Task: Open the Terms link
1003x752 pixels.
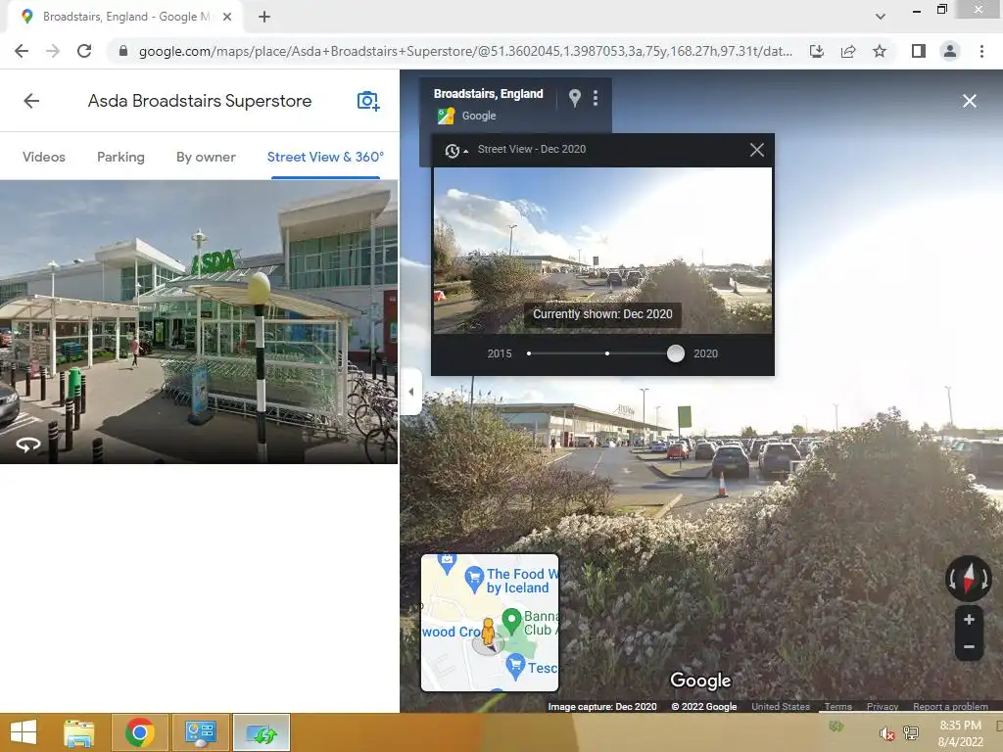Action: point(837,706)
